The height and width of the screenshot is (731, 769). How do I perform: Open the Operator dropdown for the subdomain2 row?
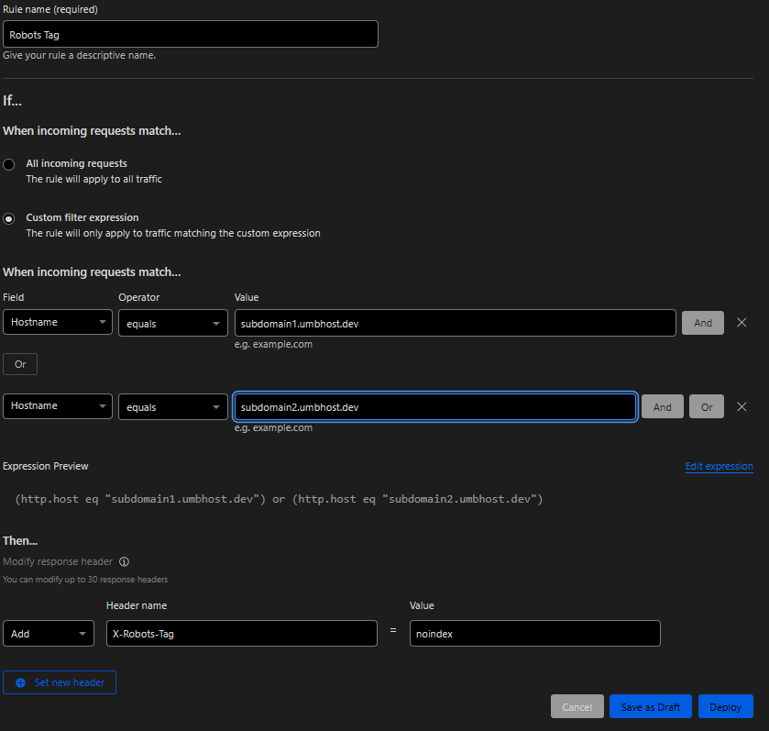pyautogui.click(x=173, y=406)
